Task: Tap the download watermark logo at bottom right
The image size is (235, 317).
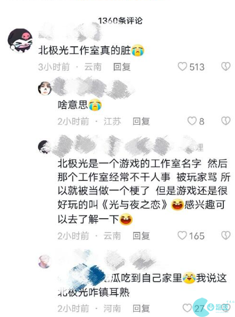Action: pyautogui.click(x=213, y=307)
